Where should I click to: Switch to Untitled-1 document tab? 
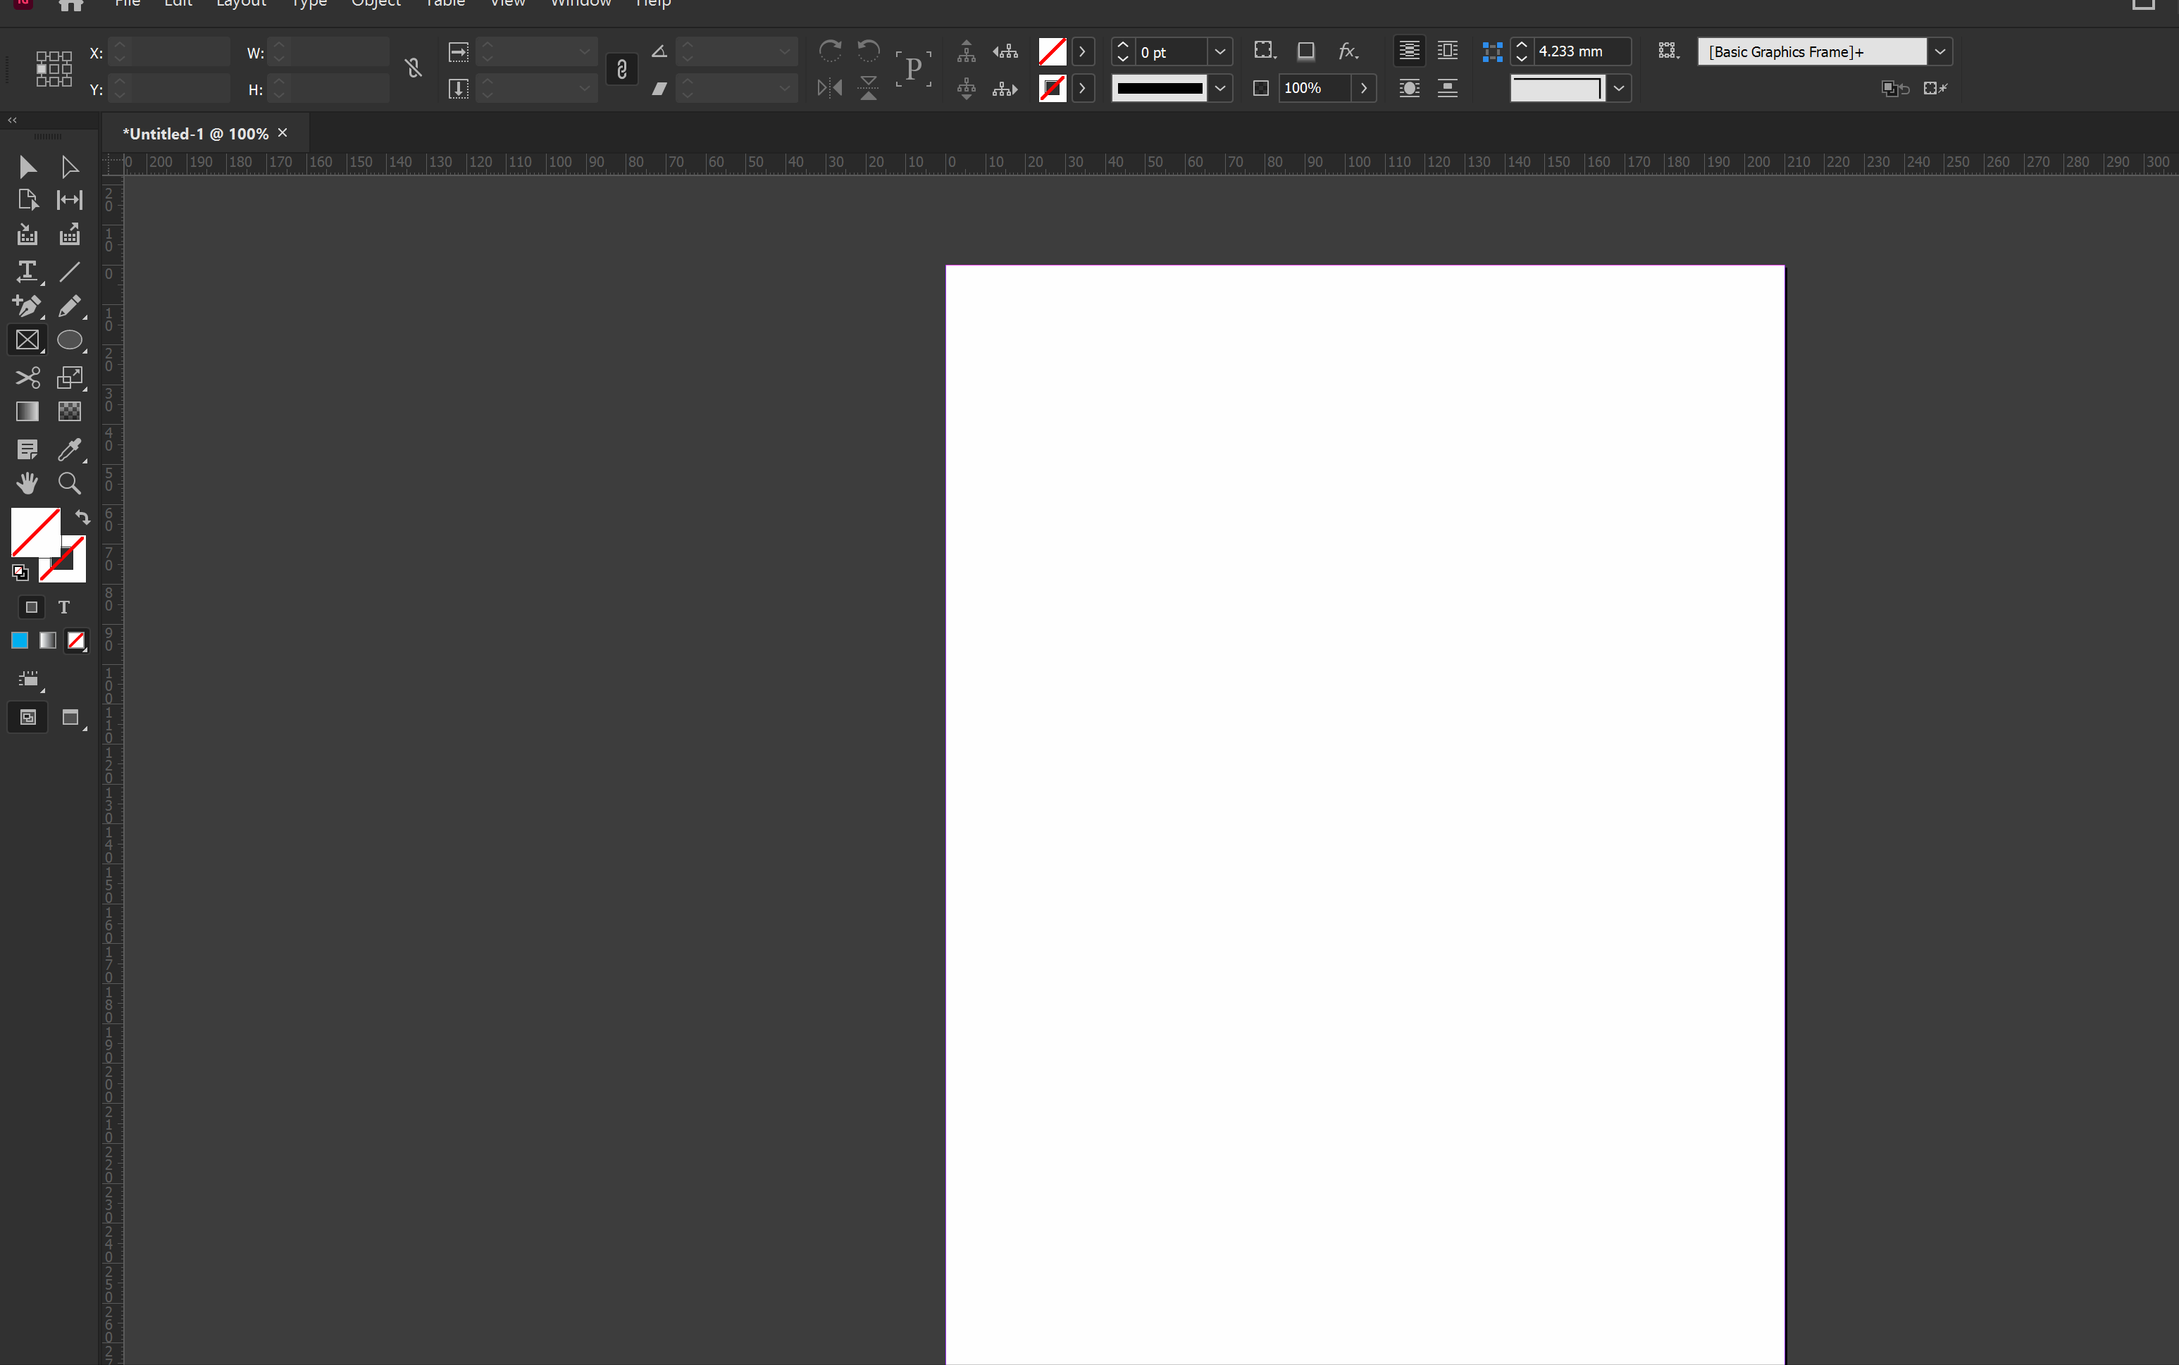pos(196,134)
